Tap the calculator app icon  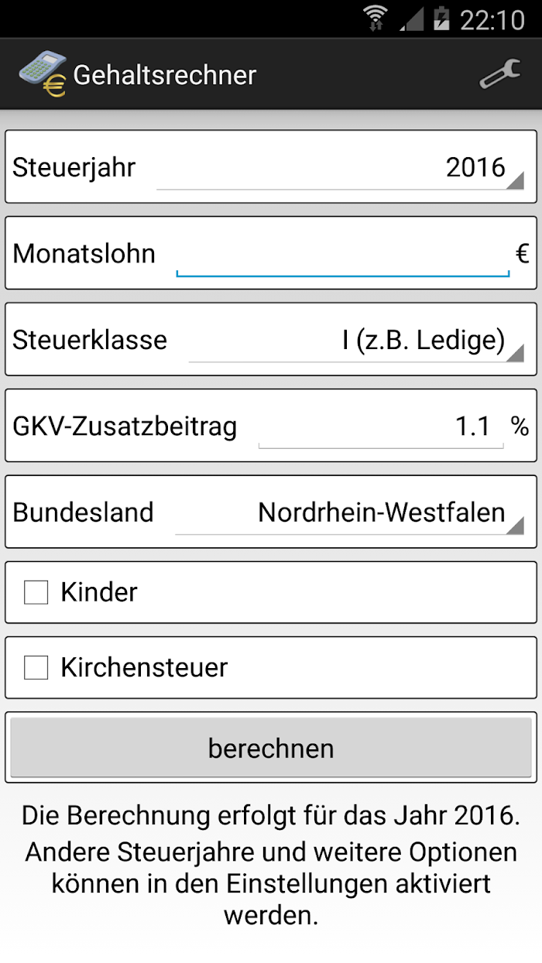[43, 75]
